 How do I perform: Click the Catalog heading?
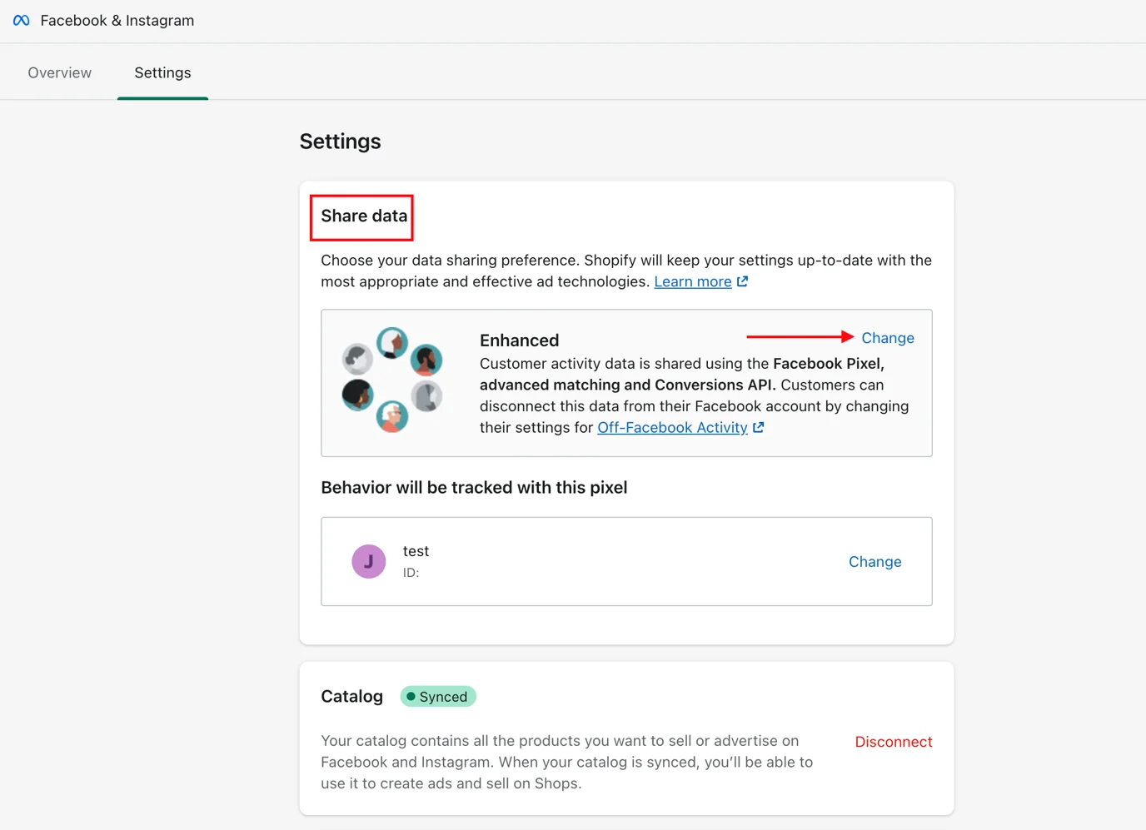tap(352, 697)
